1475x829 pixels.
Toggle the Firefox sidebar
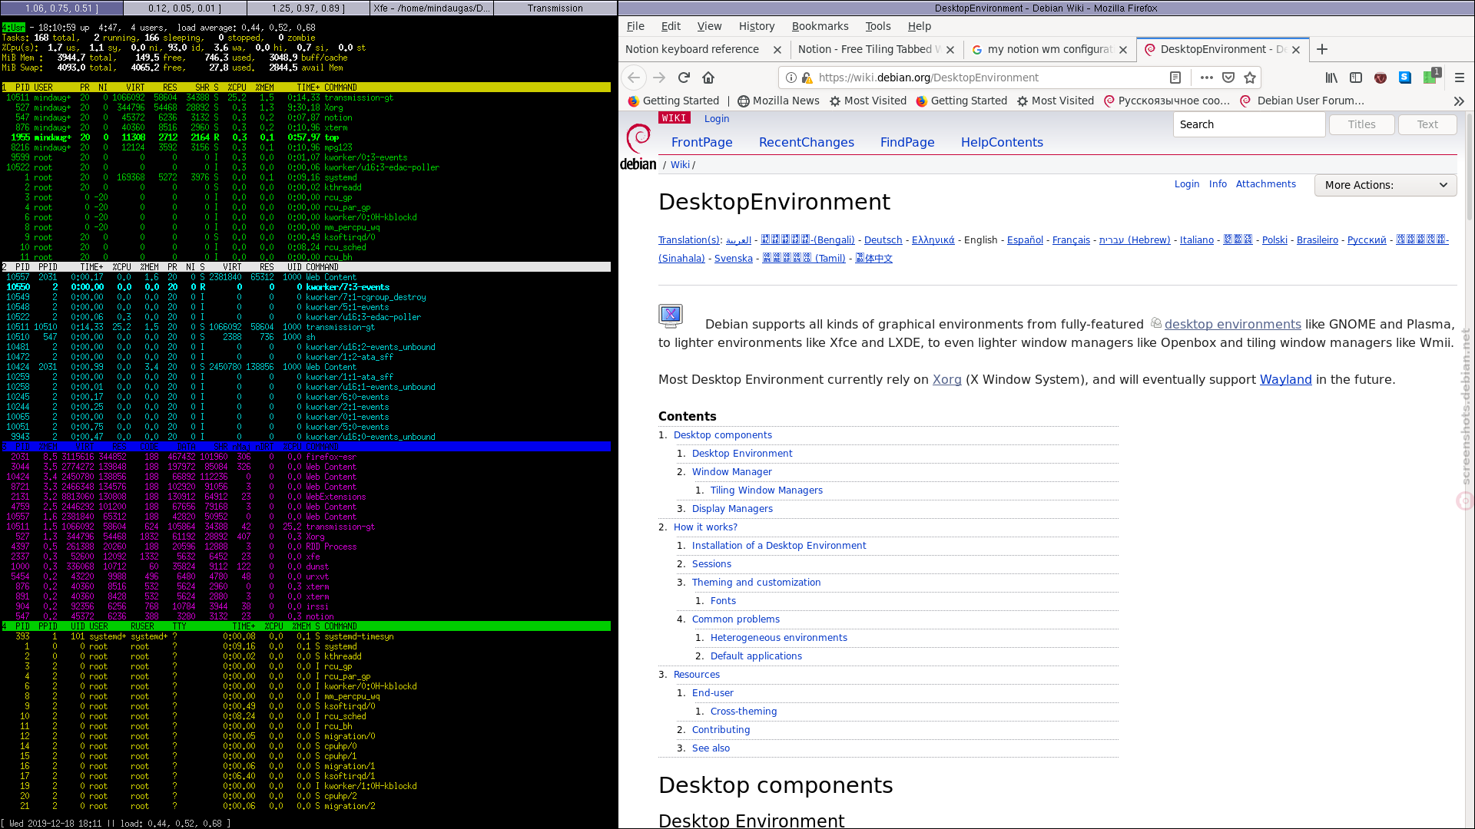1356,78
